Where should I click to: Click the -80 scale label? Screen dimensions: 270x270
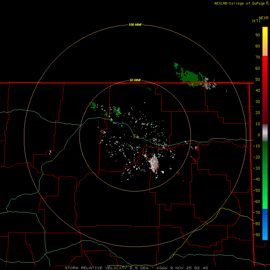point(256,224)
